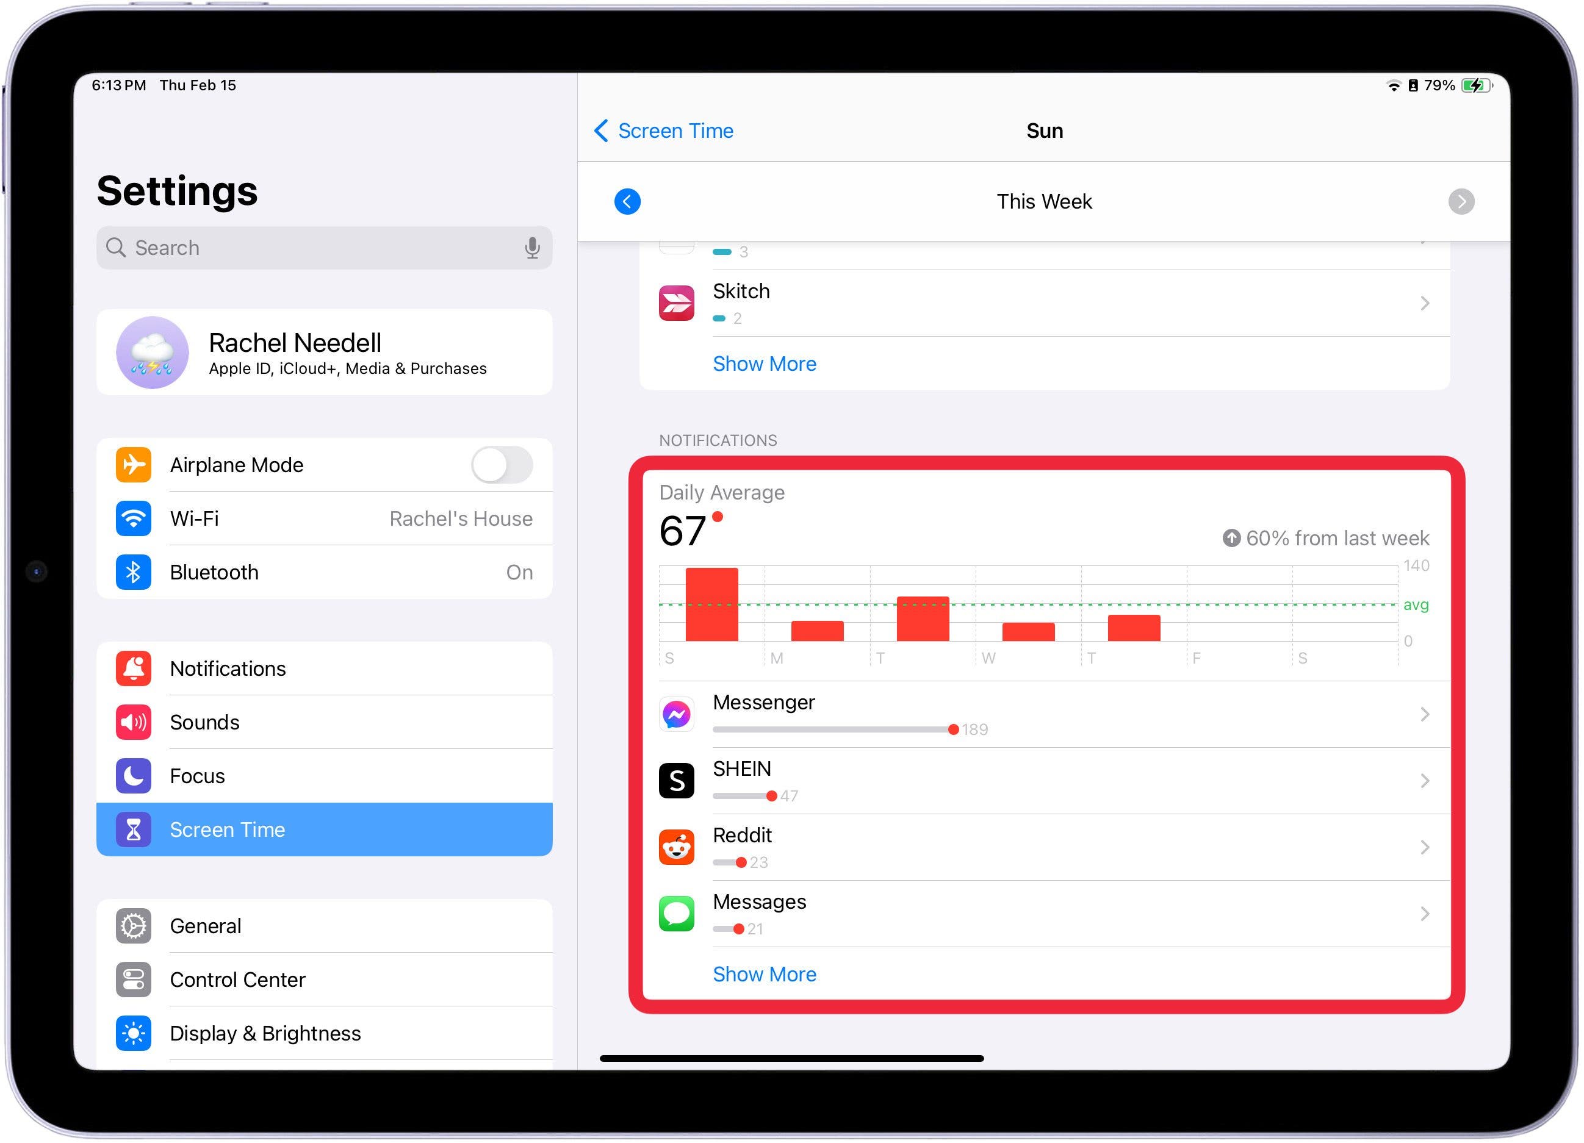This screenshot has width=1584, height=1143.
Task: Tap the microphone icon in Search
Action: 532,248
